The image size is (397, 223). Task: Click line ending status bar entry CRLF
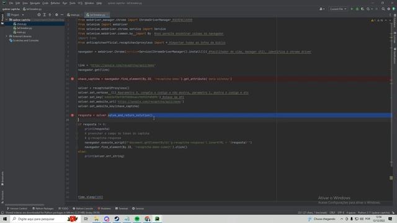[x=332, y=212]
